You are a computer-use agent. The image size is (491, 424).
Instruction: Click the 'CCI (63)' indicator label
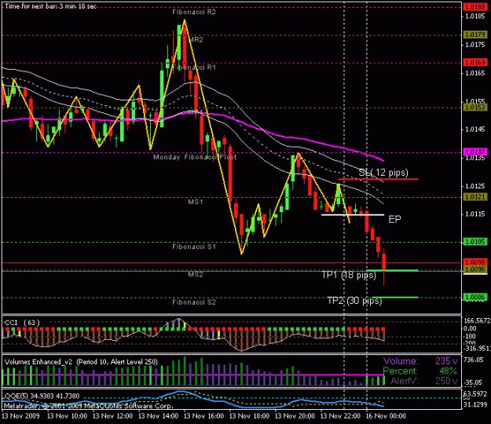tap(22, 323)
